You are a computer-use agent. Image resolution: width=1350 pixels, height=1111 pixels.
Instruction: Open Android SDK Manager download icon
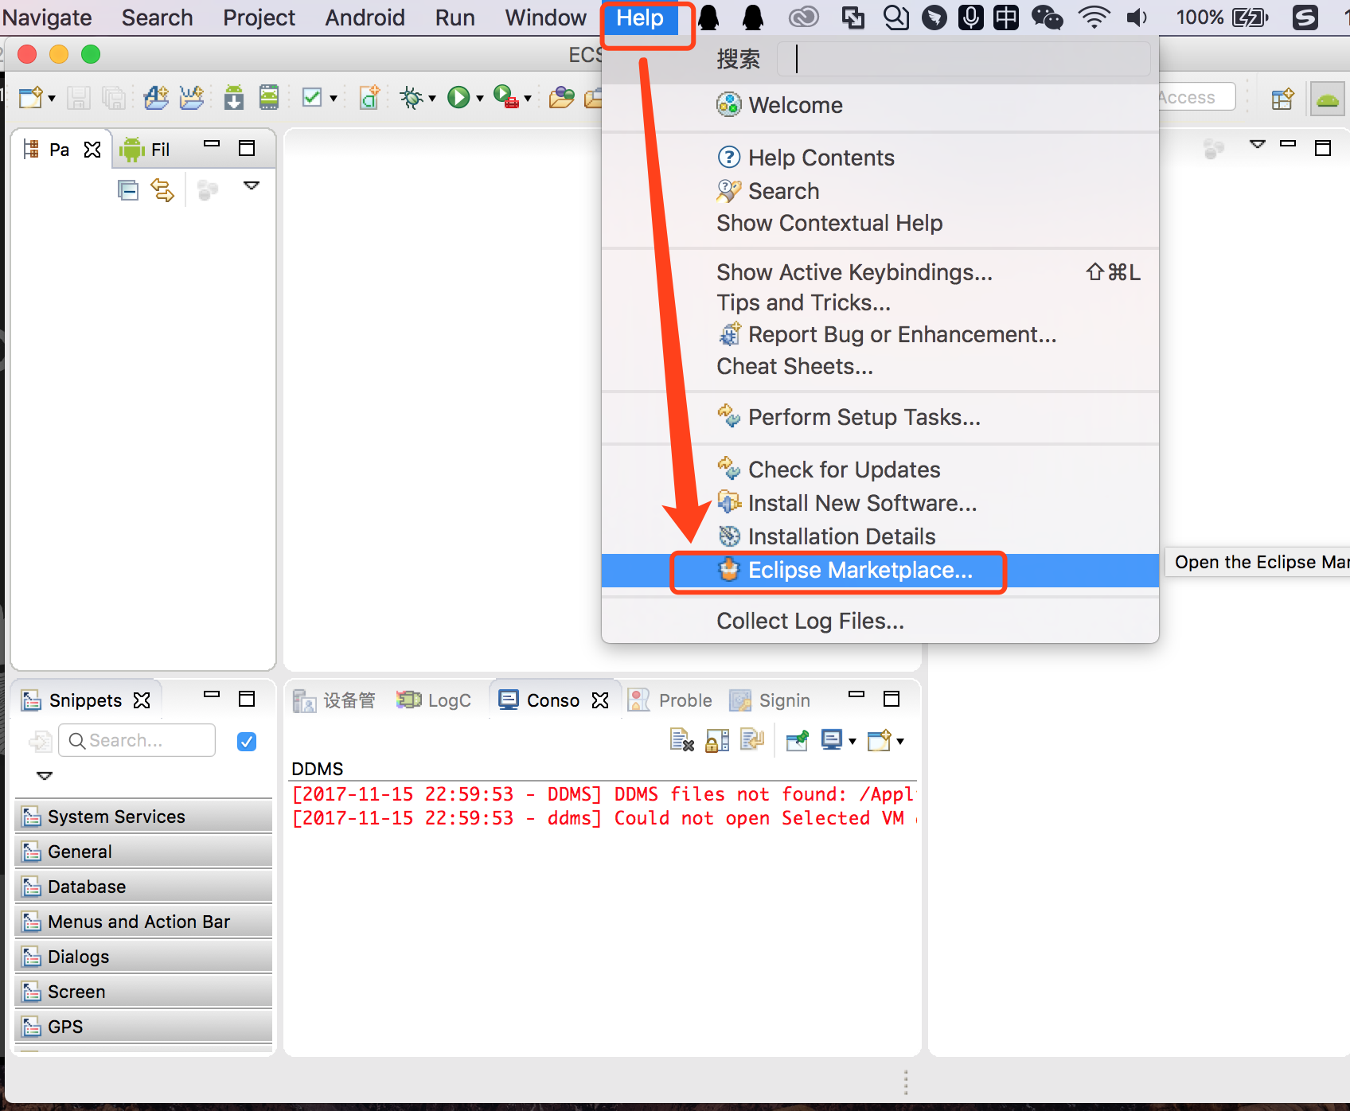[x=234, y=97]
